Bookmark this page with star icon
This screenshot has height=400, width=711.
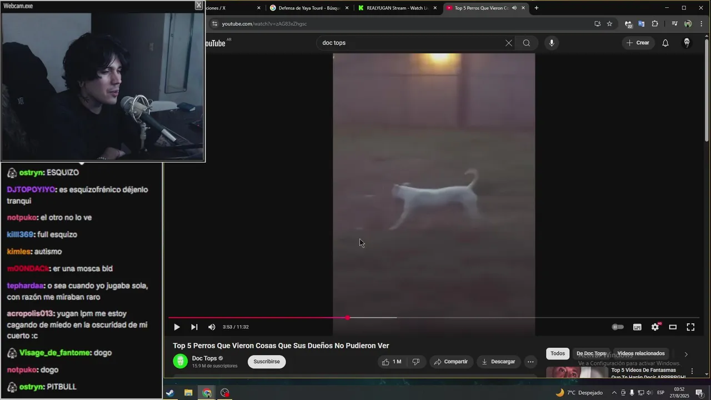click(609, 24)
